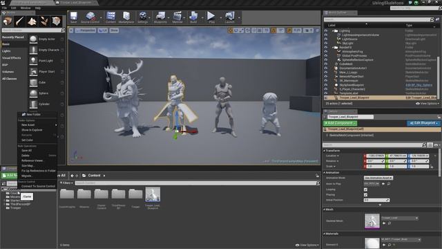Select Cube from Basic list
Image resolution: width=442 pixels, height=249 pixels.
46,82
